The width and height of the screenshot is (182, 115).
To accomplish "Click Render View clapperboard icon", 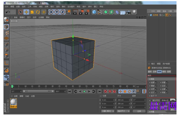I will click(75, 12).
